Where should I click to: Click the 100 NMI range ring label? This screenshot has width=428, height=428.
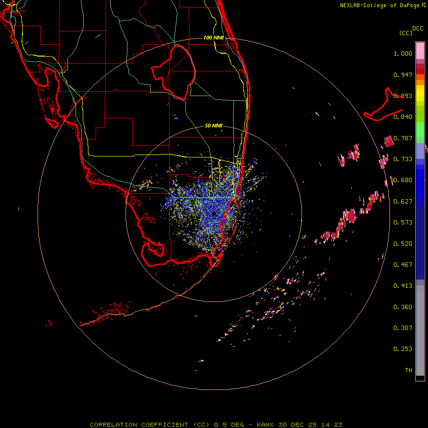click(214, 38)
